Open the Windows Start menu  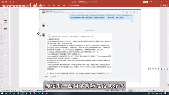[2, 93]
